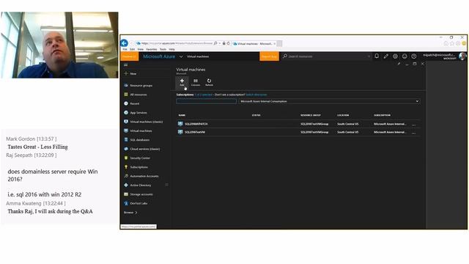This screenshot has height=264, width=469.
Task: Open ellipsis menu for first VM row
Action: click(413, 124)
